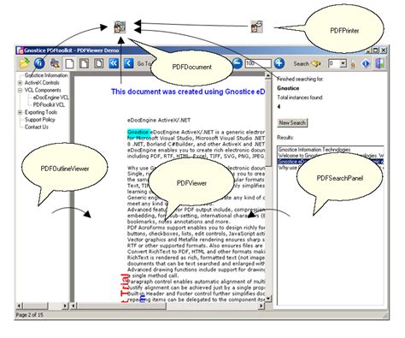Screen dimensions: 405x338
Task: Click the zoom percentage field showing 100
Action: pyautogui.click(x=258, y=63)
